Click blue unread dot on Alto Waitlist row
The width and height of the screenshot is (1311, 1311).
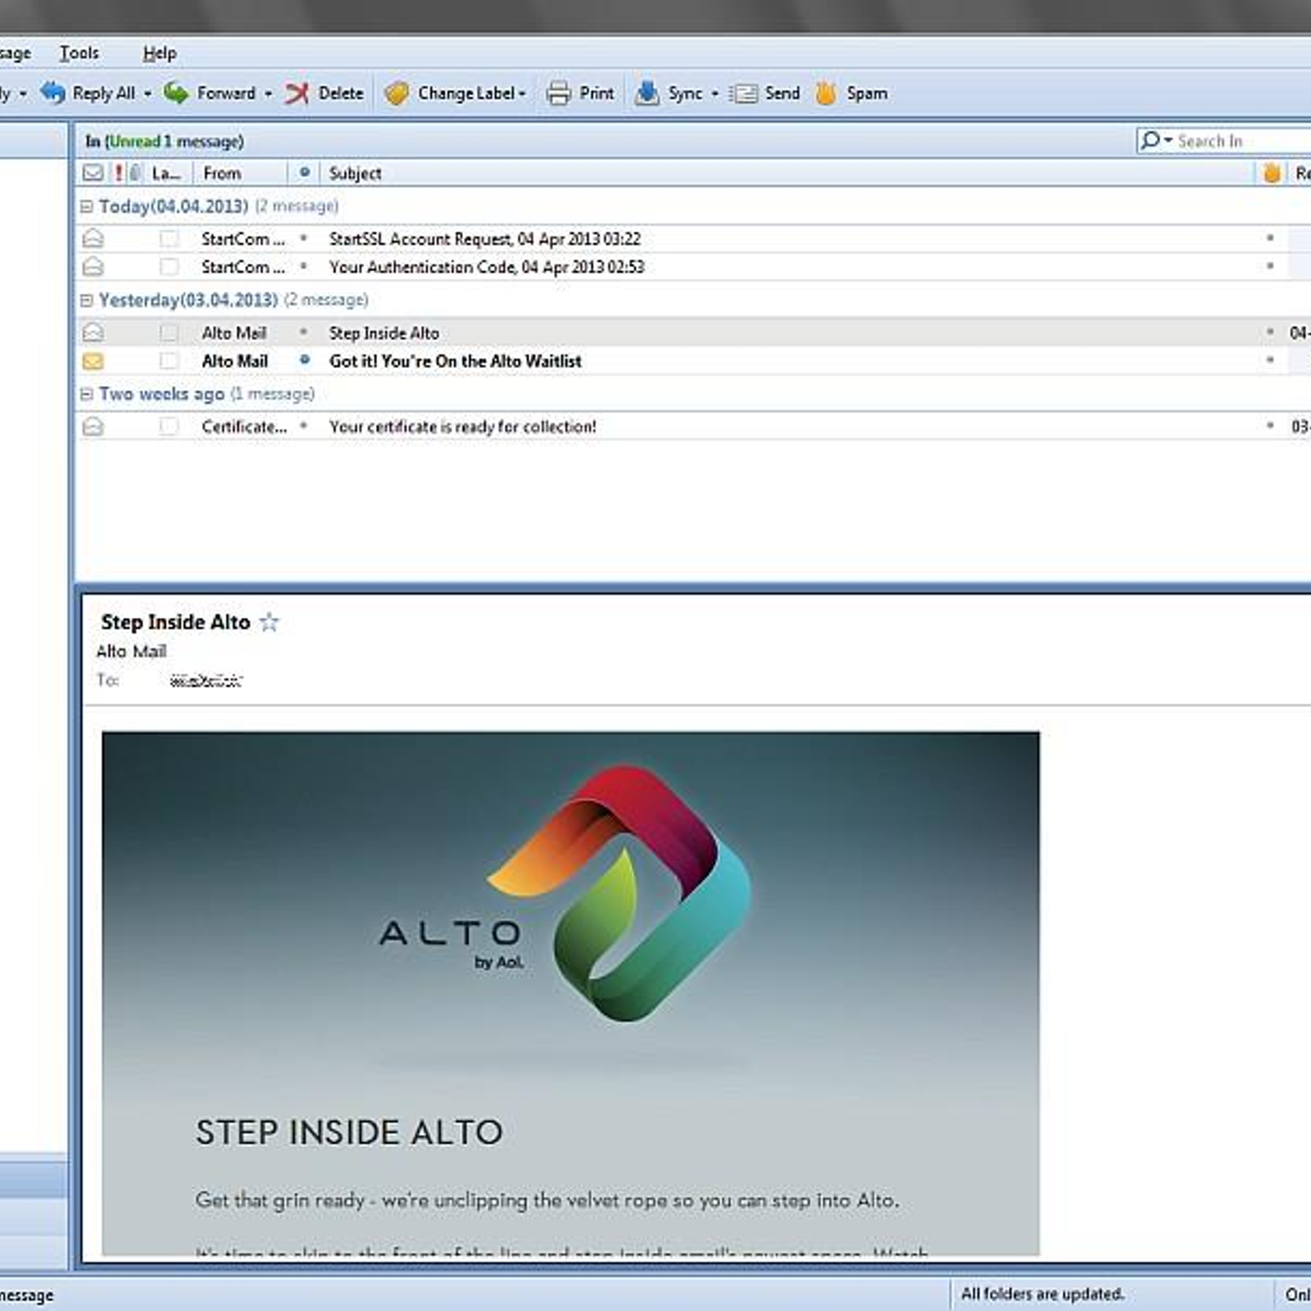(x=305, y=360)
